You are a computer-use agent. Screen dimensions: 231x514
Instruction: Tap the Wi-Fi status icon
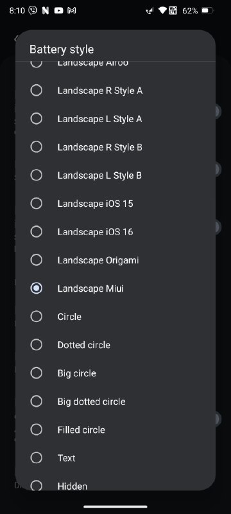point(162,10)
